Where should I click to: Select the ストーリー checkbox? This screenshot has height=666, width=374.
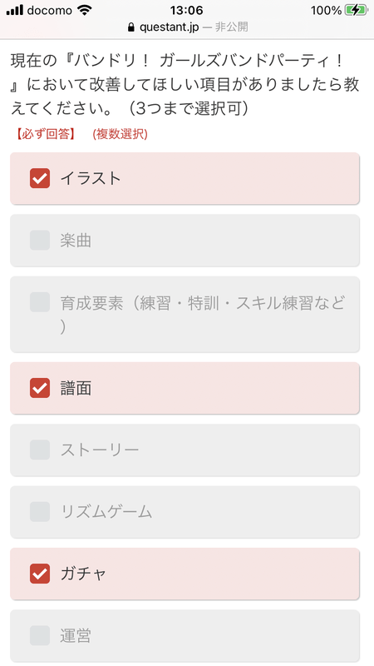pyautogui.click(x=40, y=450)
